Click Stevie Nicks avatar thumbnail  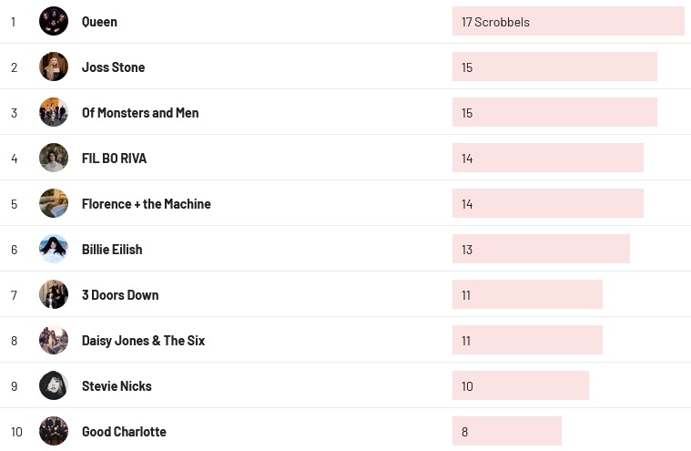54,385
